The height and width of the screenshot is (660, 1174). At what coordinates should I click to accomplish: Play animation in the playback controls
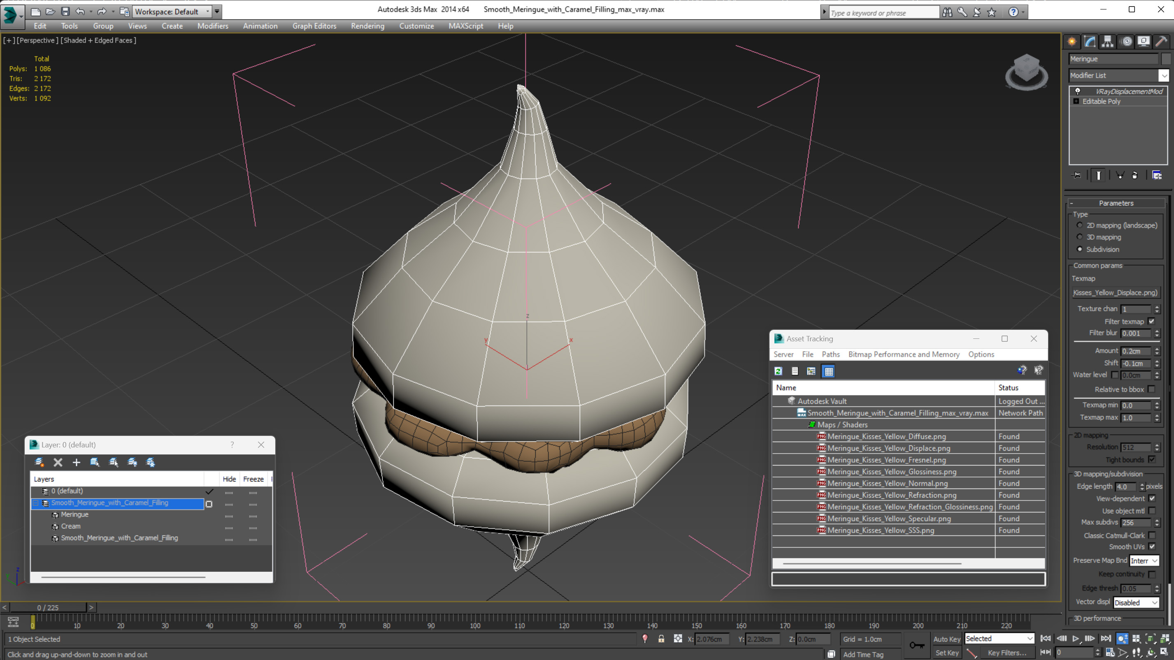coord(1076,639)
